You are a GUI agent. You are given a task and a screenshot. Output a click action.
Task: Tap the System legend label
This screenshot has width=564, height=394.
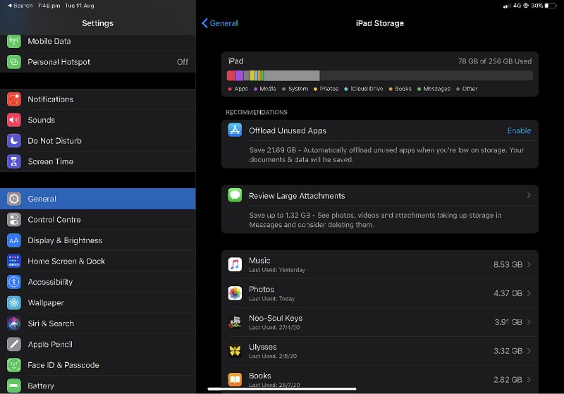point(298,89)
